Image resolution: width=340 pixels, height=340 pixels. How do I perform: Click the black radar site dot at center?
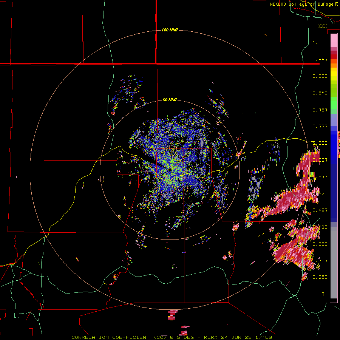[x=170, y=169]
